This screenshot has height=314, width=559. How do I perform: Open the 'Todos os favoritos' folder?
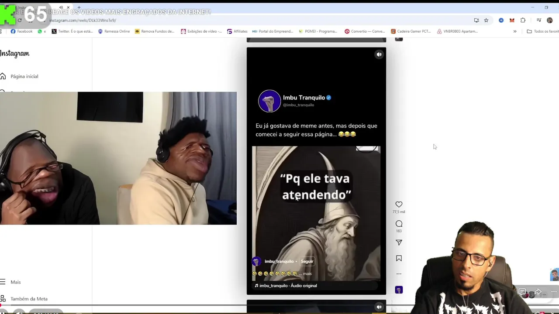coord(543,31)
